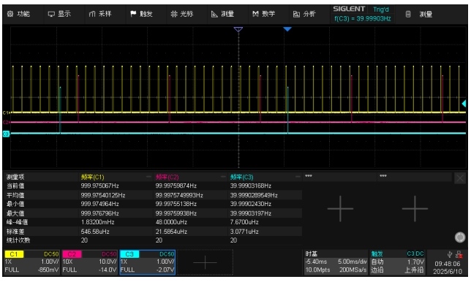Select the C2 channel offset marker

coord(6,123)
